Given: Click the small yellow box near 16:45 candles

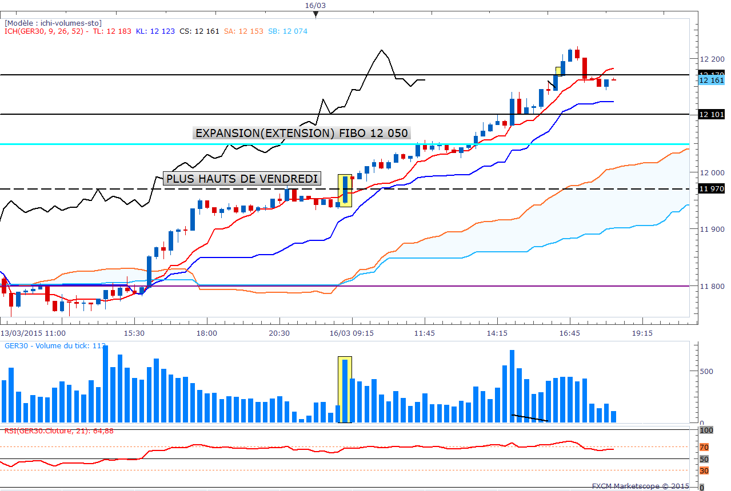Looking at the screenshot, I should pyautogui.click(x=559, y=71).
